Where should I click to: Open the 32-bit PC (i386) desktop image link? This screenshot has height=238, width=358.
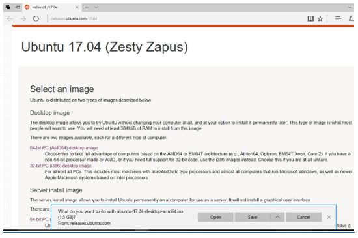click(61, 166)
